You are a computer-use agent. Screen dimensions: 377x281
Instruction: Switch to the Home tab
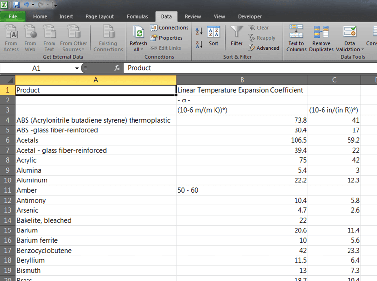40,16
